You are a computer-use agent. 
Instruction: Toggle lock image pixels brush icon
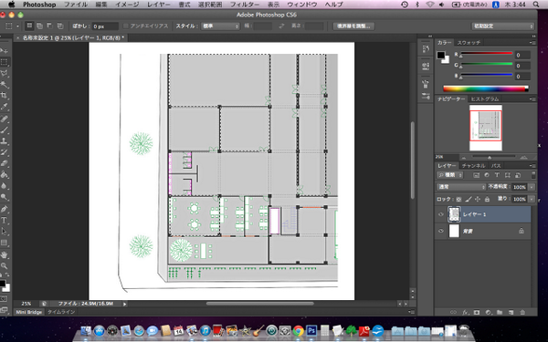pyautogui.click(x=469, y=199)
